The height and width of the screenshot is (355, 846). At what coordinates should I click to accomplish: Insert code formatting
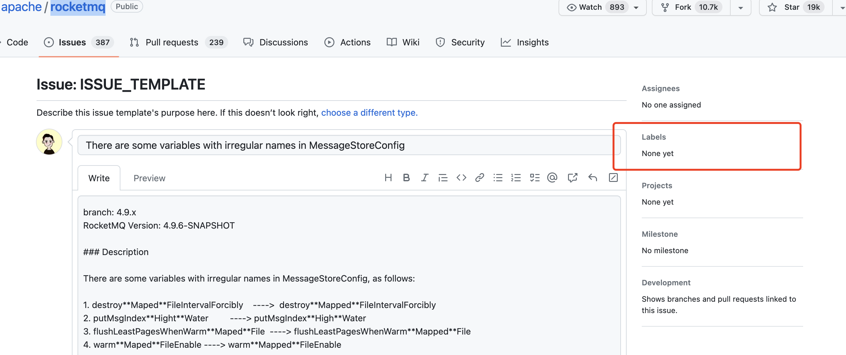[461, 178]
